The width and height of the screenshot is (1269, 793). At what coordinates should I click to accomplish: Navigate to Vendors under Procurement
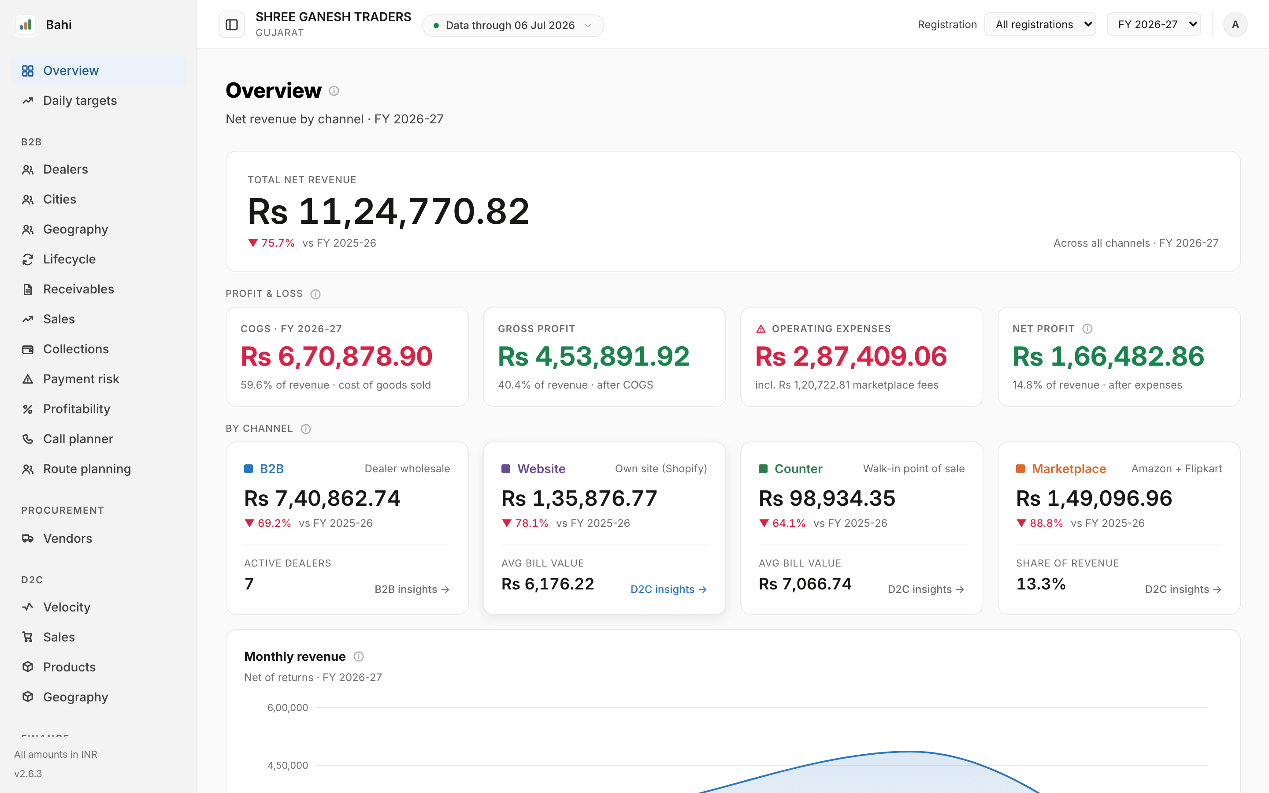[x=99, y=539]
